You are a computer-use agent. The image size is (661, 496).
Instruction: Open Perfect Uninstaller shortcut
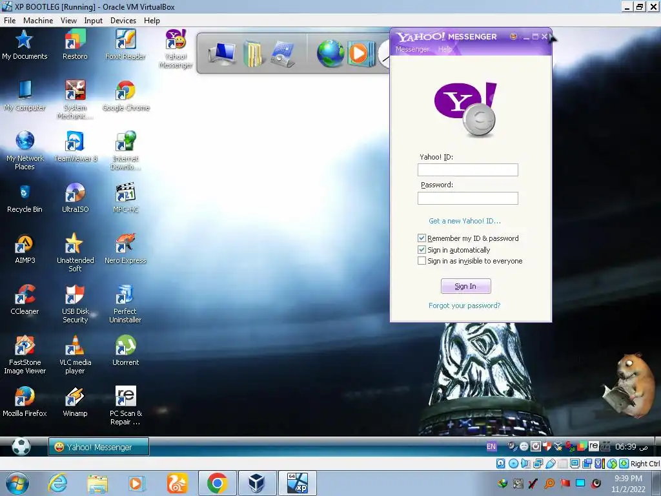pos(125,304)
